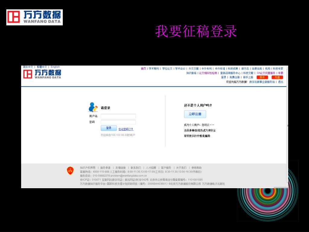
Task: Click the Wanfang Data logo in the page header
Action: pos(42,74)
